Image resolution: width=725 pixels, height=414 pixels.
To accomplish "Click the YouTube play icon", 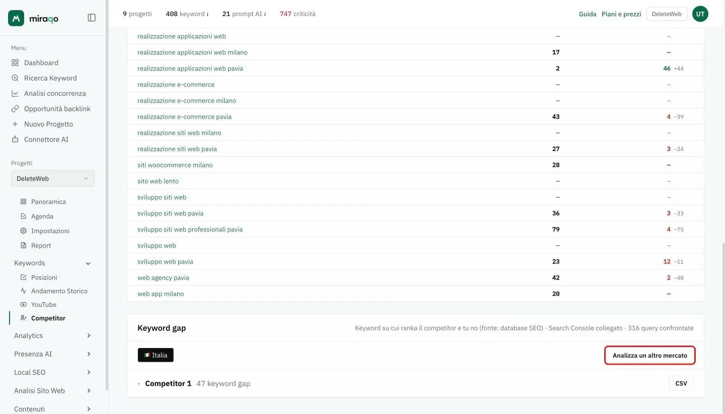I will tap(23, 304).
